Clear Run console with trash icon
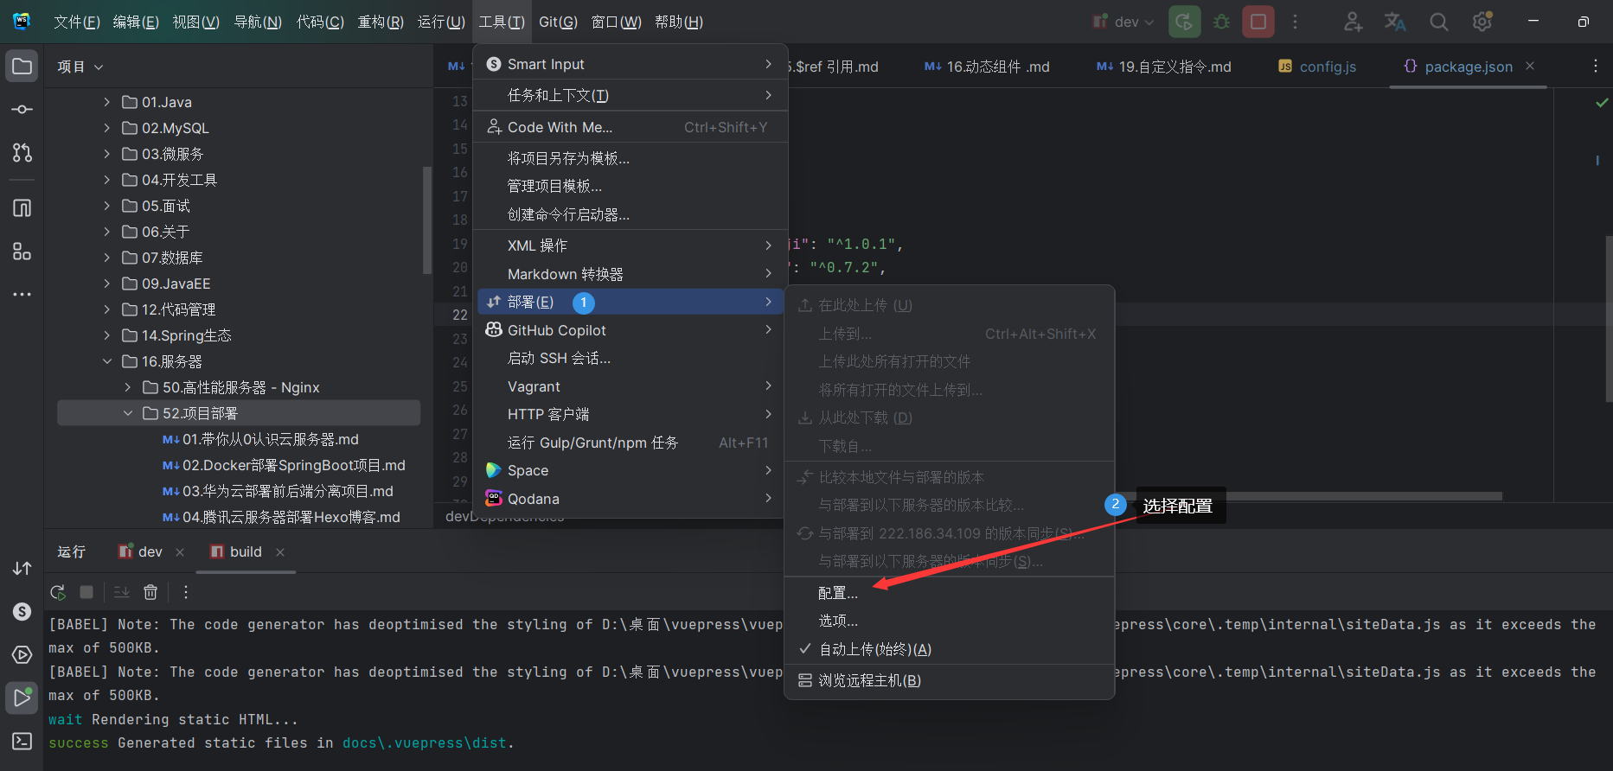 [150, 592]
